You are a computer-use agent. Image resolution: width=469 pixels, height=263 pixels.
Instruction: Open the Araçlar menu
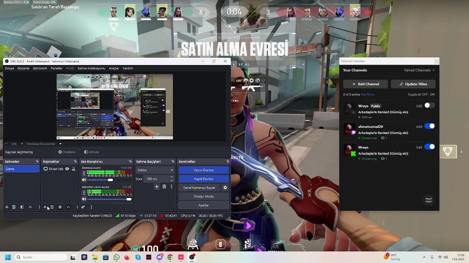[x=114, y=68]
